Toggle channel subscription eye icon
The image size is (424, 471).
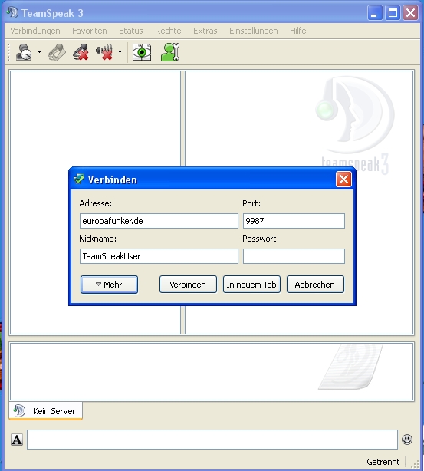142,52
